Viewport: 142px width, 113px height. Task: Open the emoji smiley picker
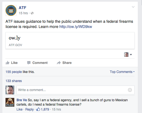click(x=130, y=90)
